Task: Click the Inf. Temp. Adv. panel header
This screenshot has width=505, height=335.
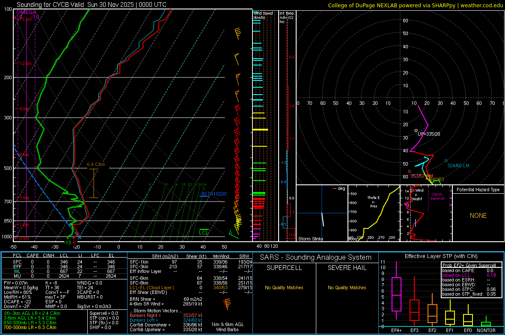Action: pos(287,18)
